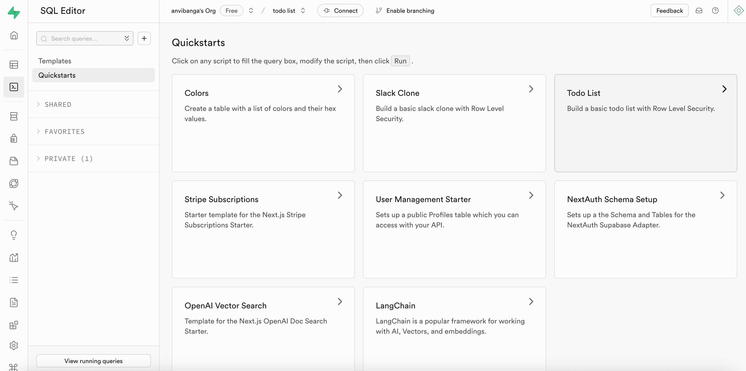Expand the FAVORITES section
This screenshot has width=746, height=371.
(x=64, y=131)
